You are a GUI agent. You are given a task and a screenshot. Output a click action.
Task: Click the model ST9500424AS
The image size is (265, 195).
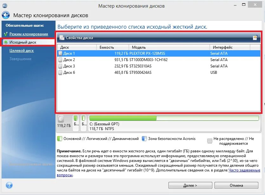(141, 73)
